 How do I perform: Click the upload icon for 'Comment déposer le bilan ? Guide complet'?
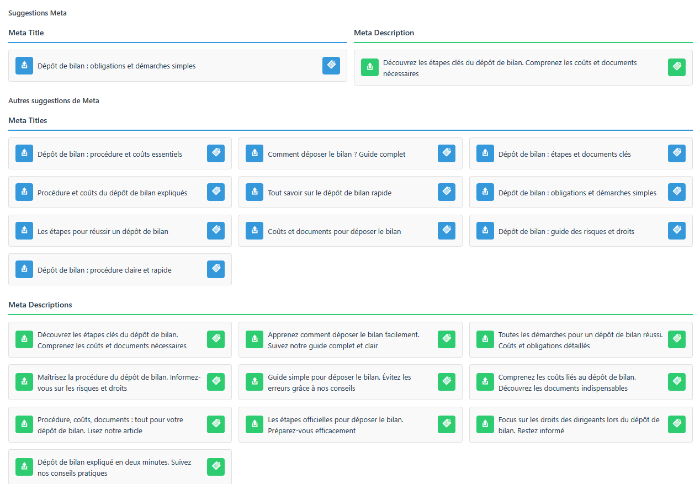(254, 153)
